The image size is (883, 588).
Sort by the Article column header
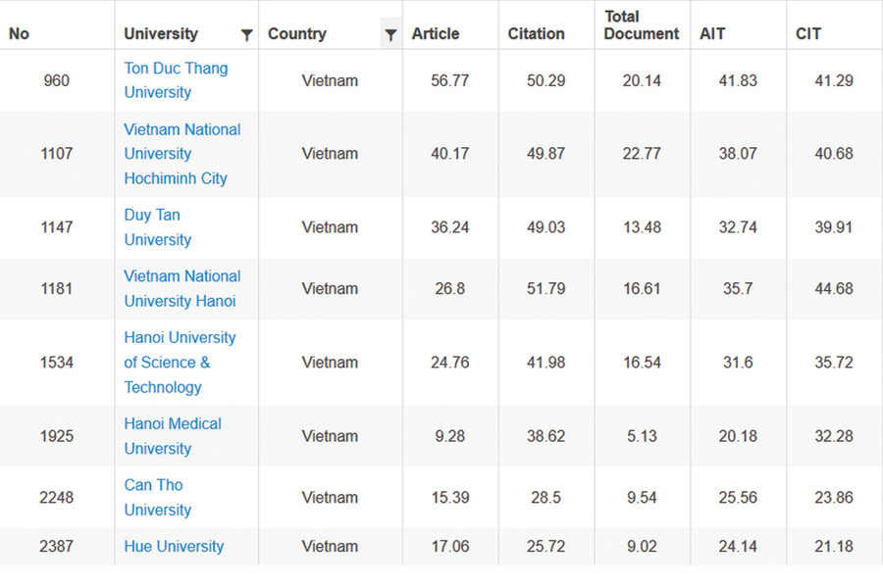pos(436,33)
